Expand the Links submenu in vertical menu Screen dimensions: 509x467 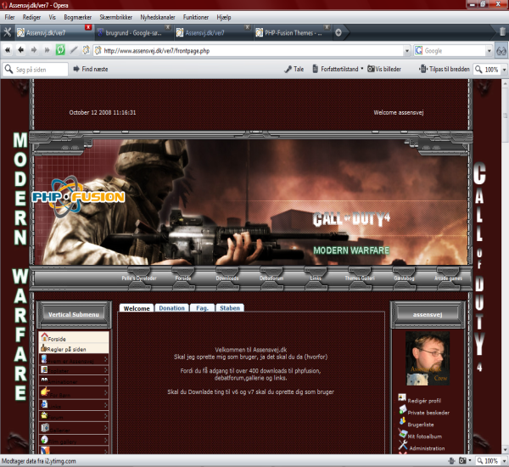tap(106, 405)
